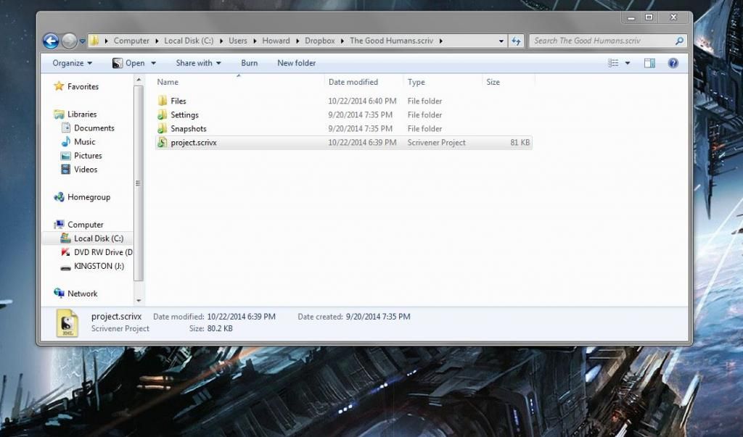Expand the Open button dropdown arrow

click(x=153, y=63)
